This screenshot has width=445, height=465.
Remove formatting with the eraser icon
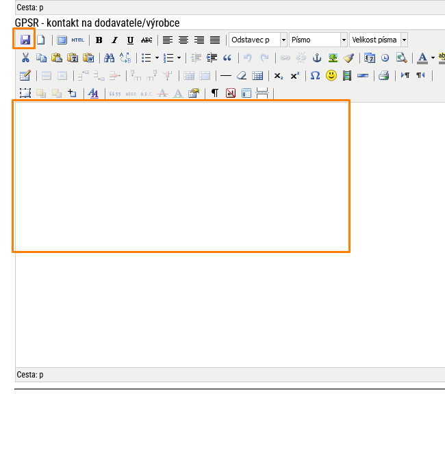point(242,76)
